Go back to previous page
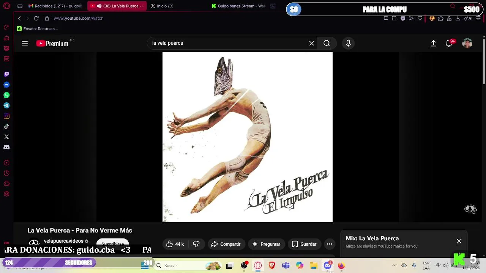This screenshot has width=486, height=273. click(x=20, y=18)
